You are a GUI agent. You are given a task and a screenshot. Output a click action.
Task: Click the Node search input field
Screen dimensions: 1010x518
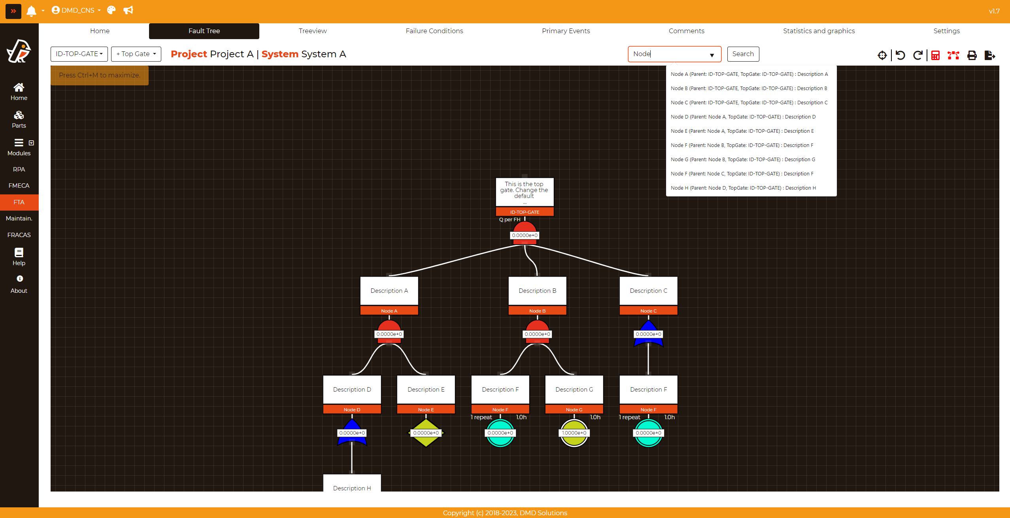click(668, 54)
